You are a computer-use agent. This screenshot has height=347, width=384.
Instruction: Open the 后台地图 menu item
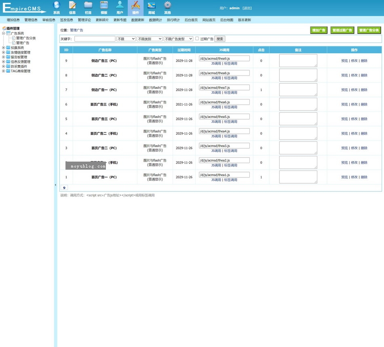click(x=227, y=20)
